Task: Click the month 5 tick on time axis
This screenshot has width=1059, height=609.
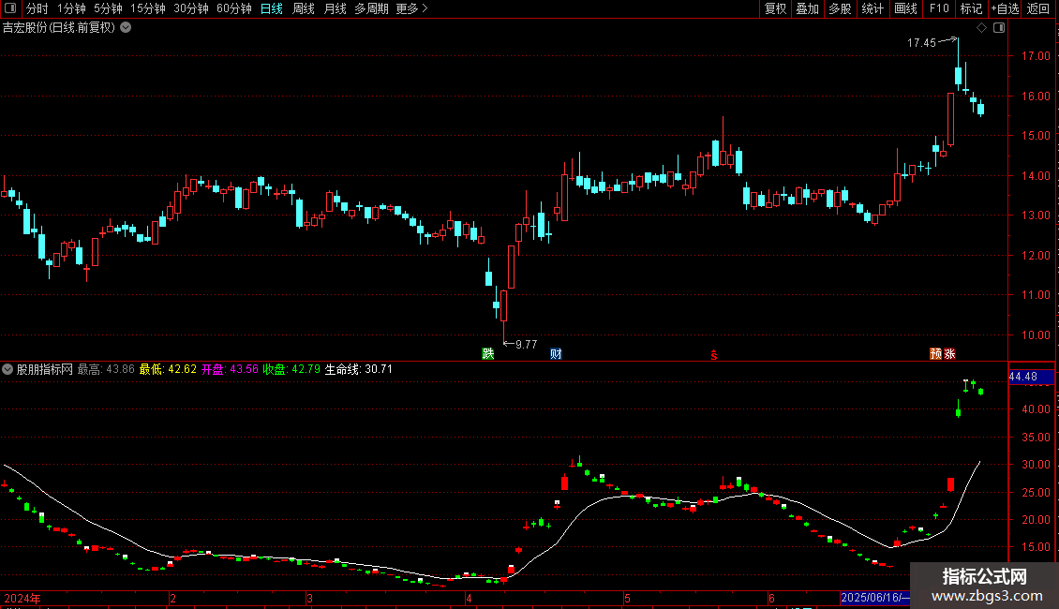Action: pos(627,598)
